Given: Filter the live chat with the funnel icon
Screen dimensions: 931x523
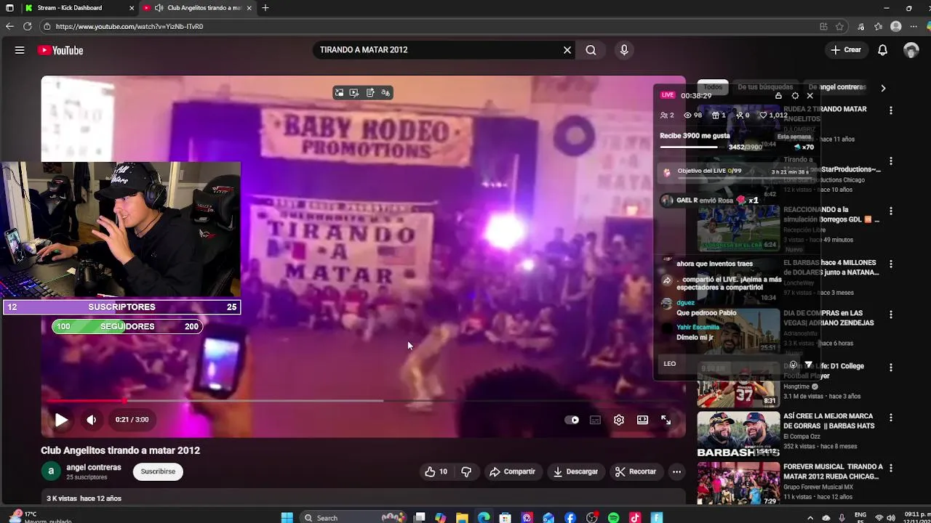Looking at the screenshot, I should (x=808, y=365).
